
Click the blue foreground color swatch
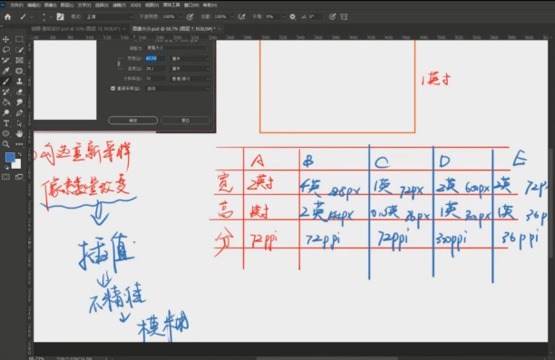pyautogui.click(x=10, y=157)
